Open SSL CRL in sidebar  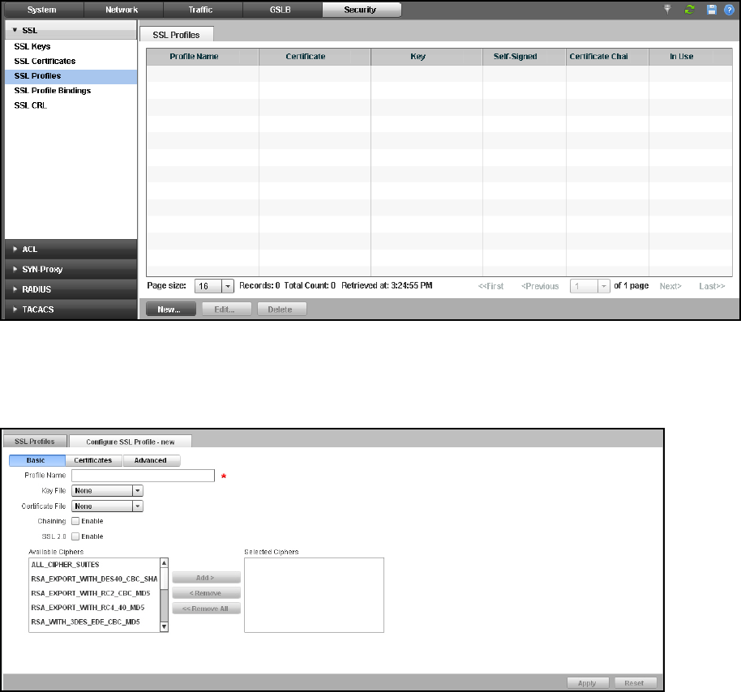coord(71,105)
